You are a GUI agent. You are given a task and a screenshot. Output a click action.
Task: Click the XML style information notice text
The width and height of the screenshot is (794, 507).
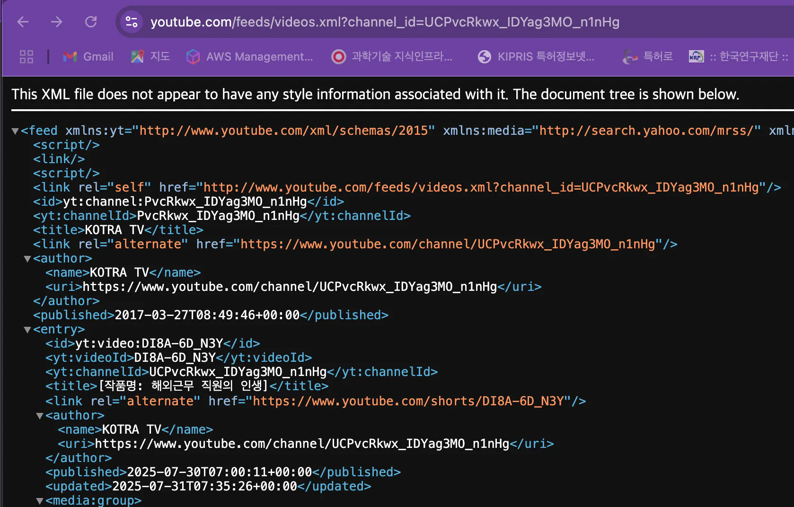(x=375, y=94)
